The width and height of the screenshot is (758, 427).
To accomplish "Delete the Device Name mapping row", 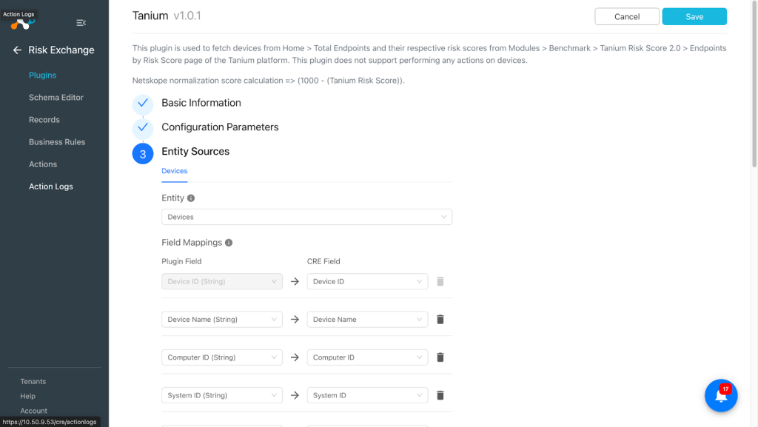I will click(x=440, y=319).
